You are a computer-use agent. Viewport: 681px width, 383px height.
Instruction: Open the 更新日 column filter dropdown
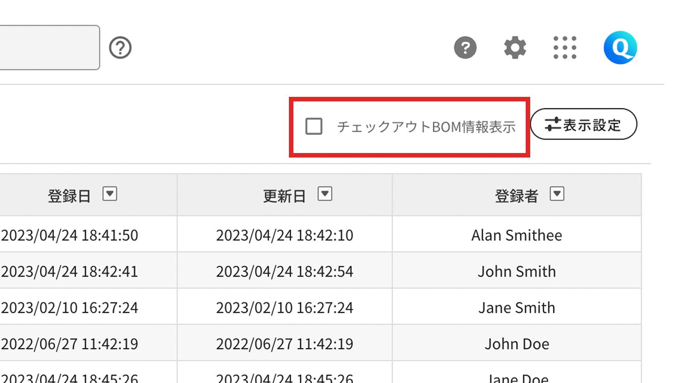325,194
